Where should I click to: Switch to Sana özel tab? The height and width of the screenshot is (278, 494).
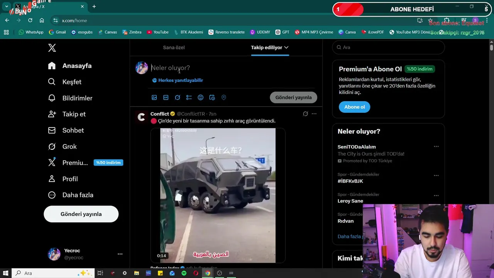tap(174, 47)
